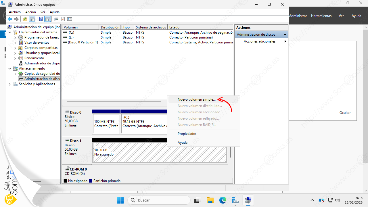Choose Nuevo volumen simple from context menu
Screen dimensions: 368x207
coord(196,99)
